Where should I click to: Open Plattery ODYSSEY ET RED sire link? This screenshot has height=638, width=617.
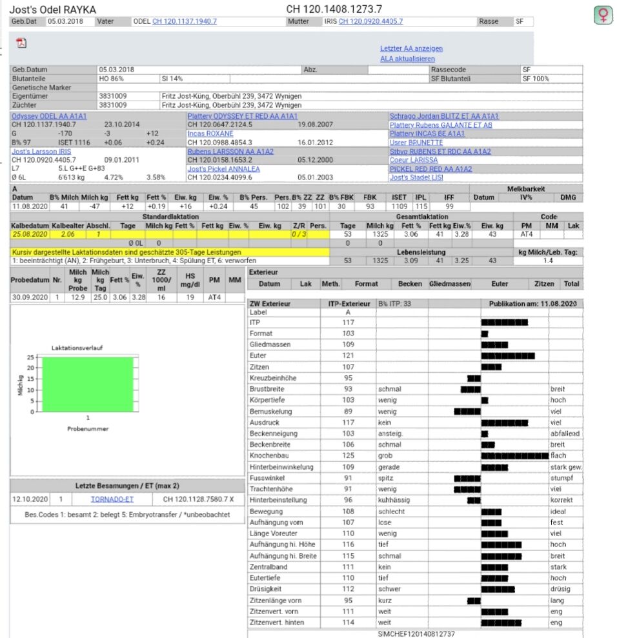coord(242,116)
